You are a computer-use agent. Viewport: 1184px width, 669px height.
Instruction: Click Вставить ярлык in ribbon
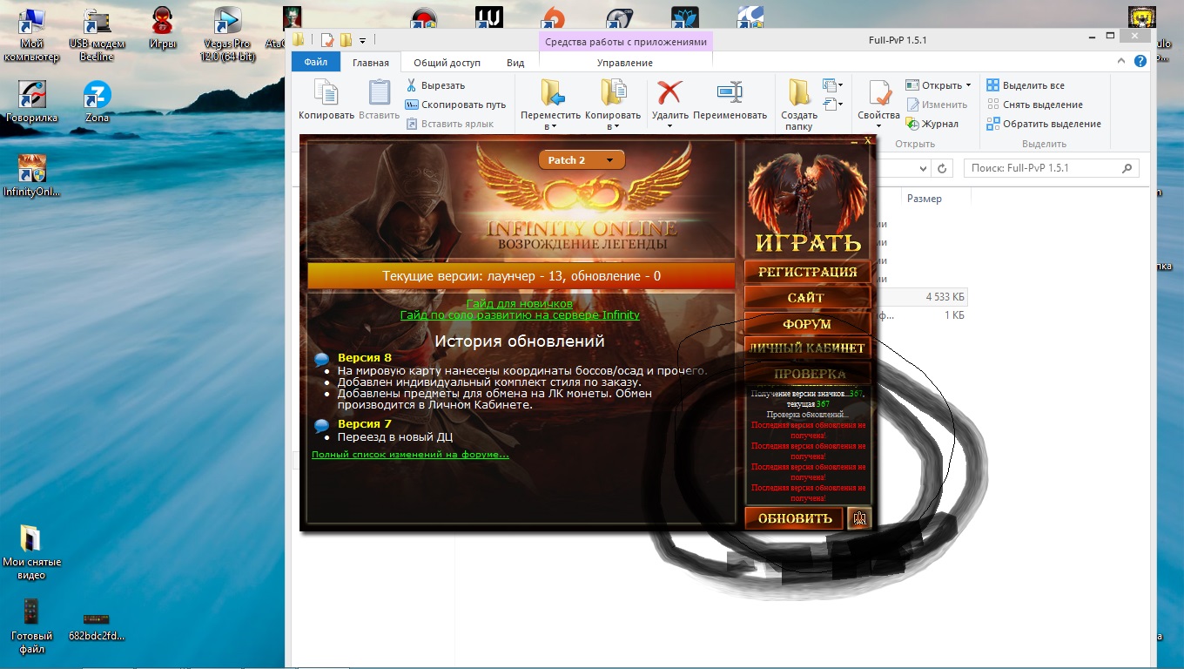point(449,124)
